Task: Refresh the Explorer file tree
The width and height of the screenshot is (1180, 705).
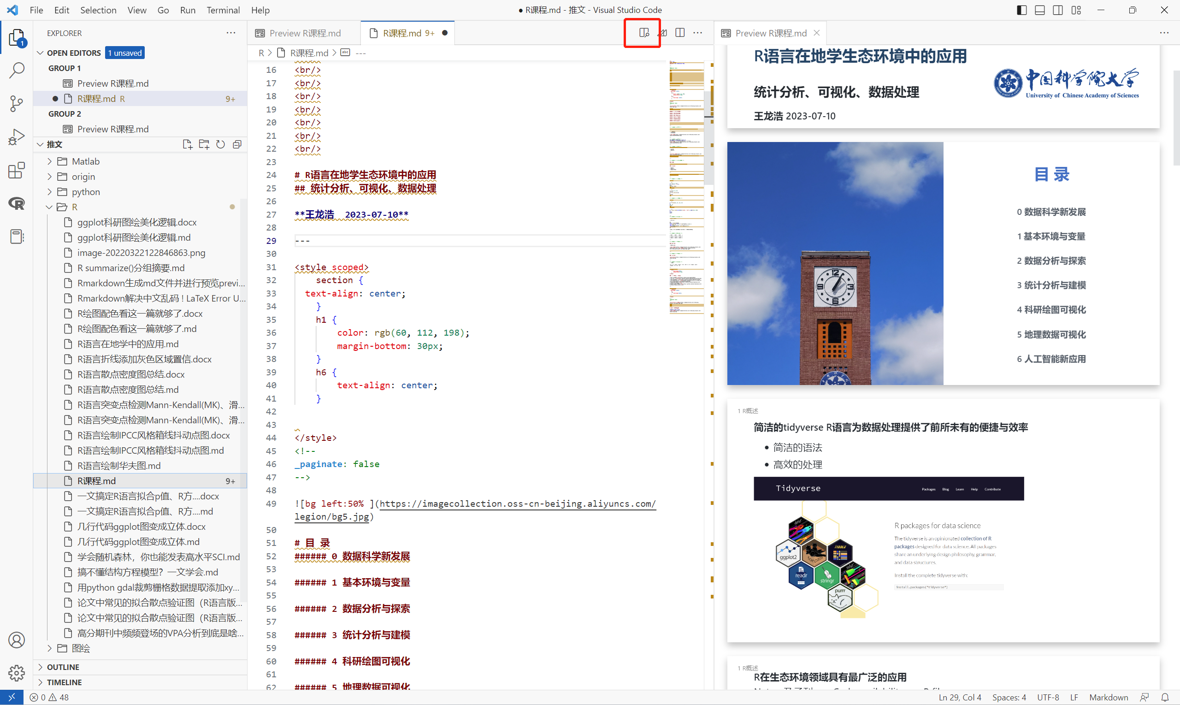Action: tap(220, 144)
